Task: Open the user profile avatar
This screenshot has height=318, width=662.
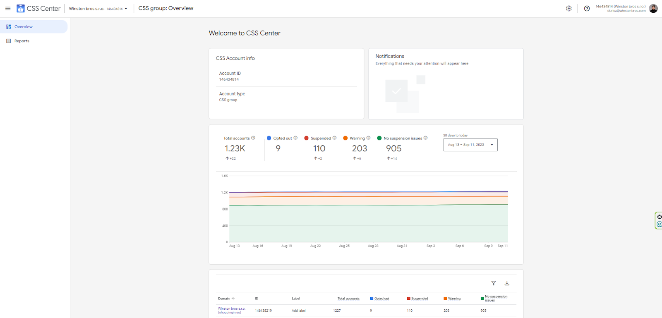Action: pyautogui.click(x=653, y=8)
